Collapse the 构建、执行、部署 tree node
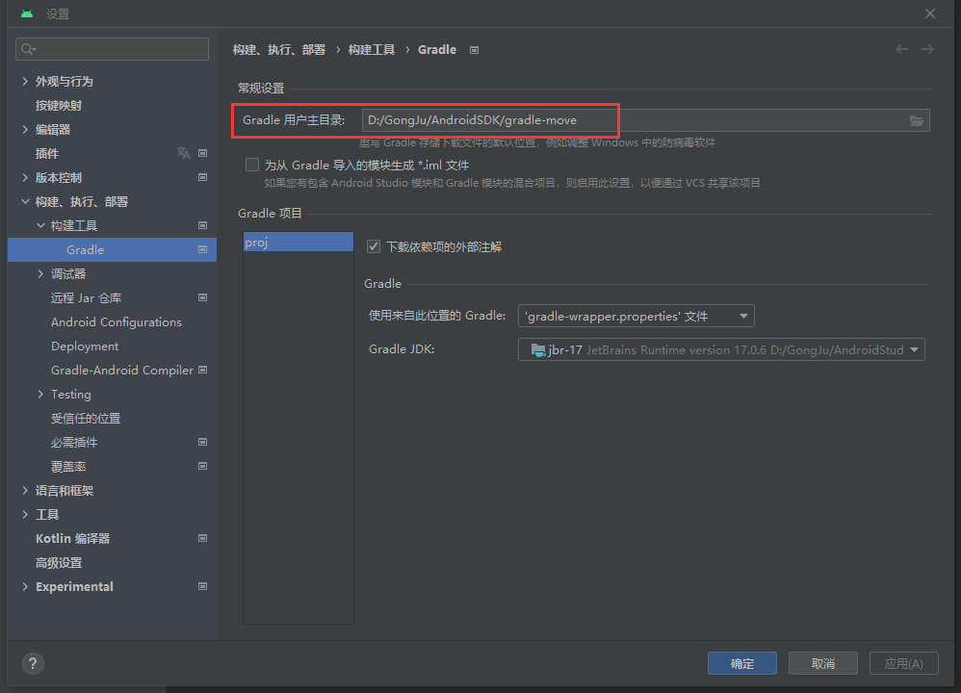 click(25, 201)
